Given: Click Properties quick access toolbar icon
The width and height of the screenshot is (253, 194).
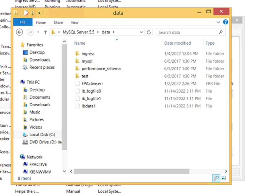Looking at the screenshot, I should [x=26, y=13].
